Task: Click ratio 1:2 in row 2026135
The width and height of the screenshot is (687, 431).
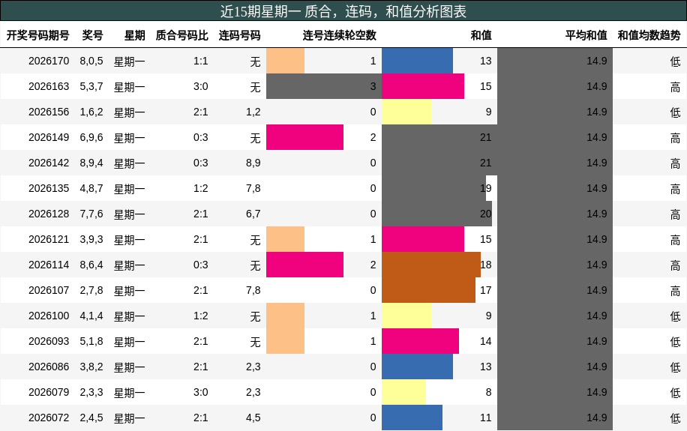Action: pyautogui.click(x=201, y=188)
